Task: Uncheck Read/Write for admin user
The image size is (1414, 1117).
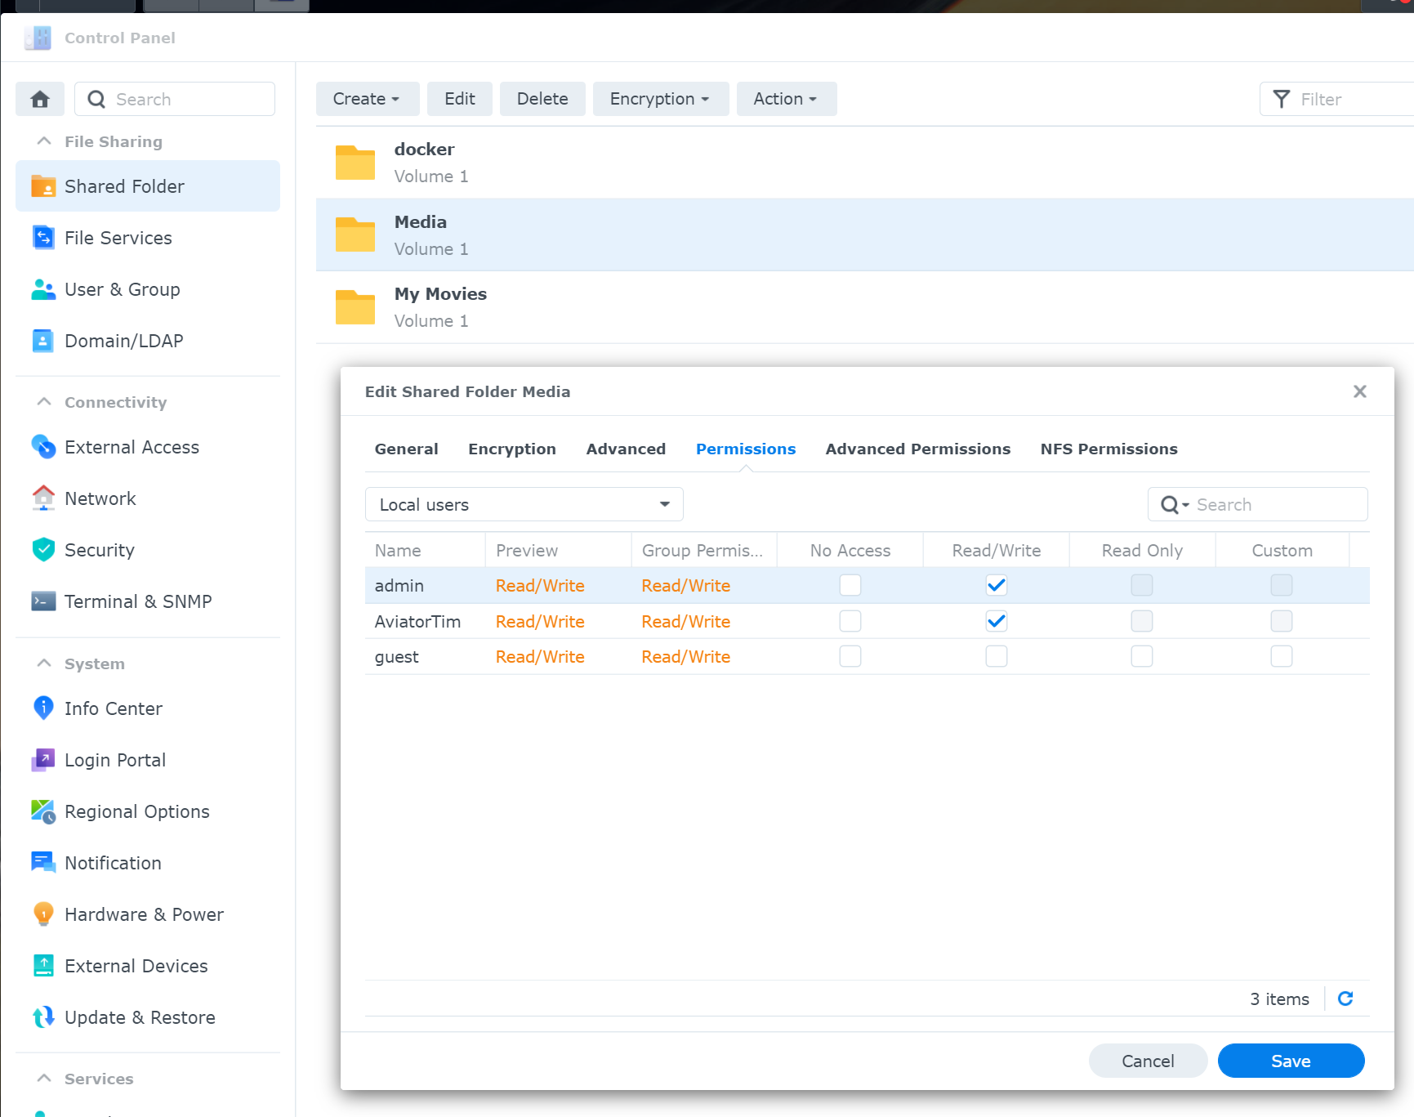Action: tap(996, 585)
